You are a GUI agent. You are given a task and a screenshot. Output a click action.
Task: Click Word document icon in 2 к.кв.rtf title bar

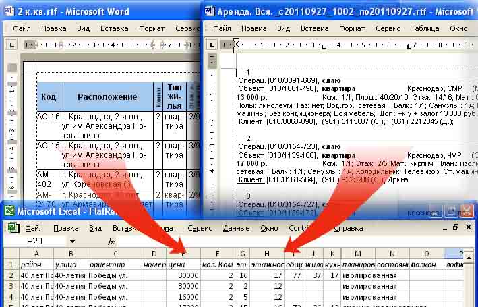point(9,11)
